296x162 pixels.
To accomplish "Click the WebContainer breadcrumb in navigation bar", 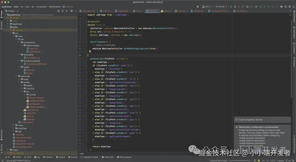I will 55,7.
